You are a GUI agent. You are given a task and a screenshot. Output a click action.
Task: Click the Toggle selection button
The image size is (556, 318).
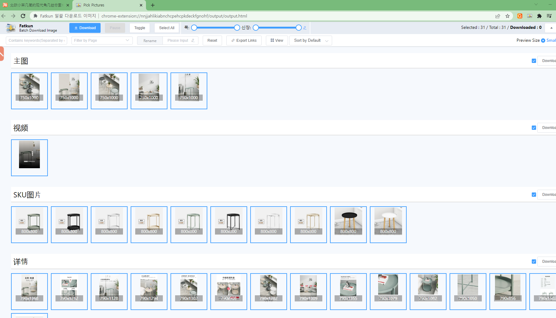click(x=140, y=28)
